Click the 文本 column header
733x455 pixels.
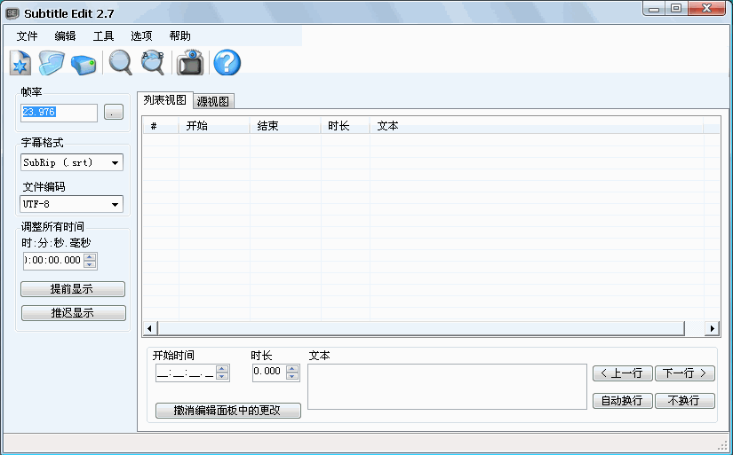(536, 126)
